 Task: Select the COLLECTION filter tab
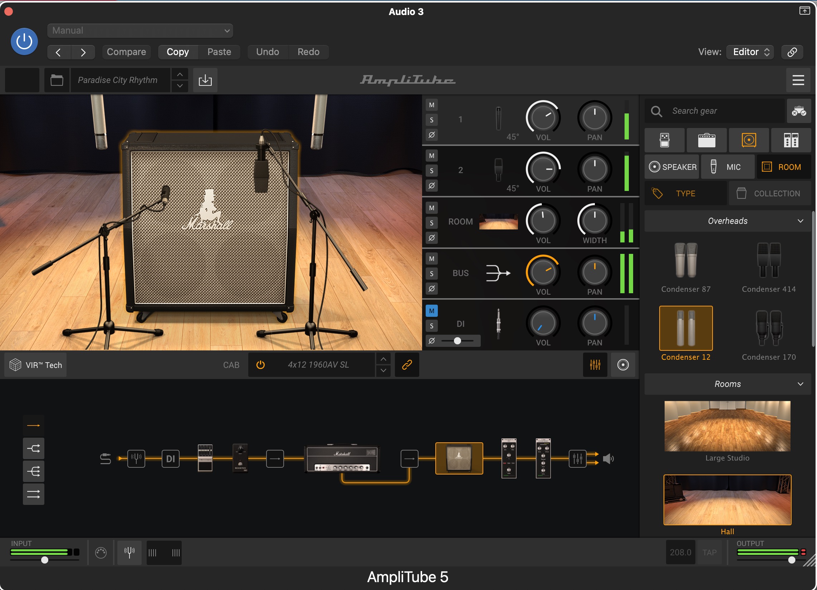coord(770,193)
